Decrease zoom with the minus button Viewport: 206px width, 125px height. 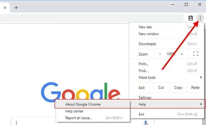160,54
